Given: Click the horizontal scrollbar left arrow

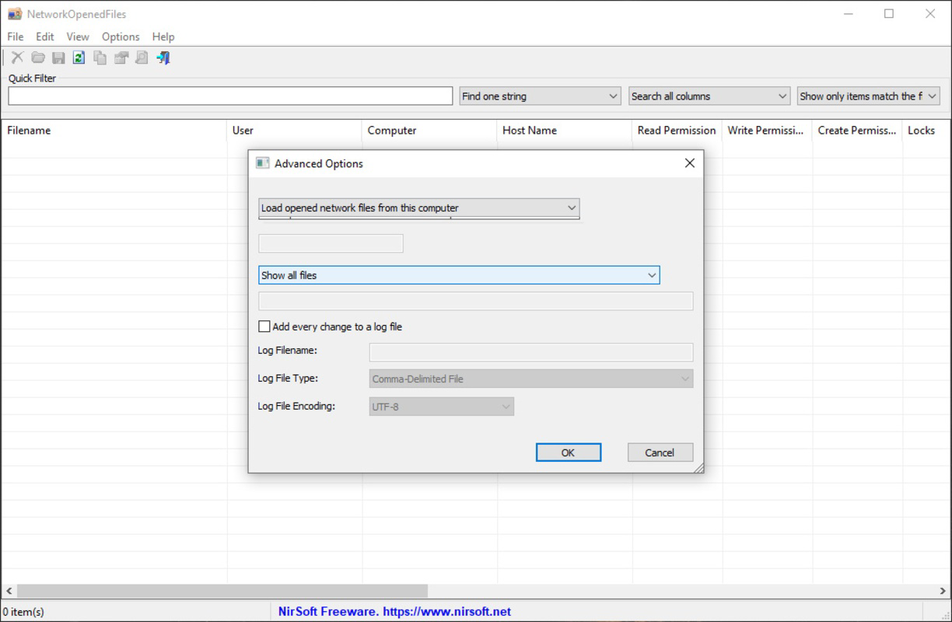Looking at the screenshot, I should [x=9, y=592].
